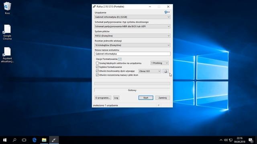
Task: Open the network tray icon
Action: [230, 140]
